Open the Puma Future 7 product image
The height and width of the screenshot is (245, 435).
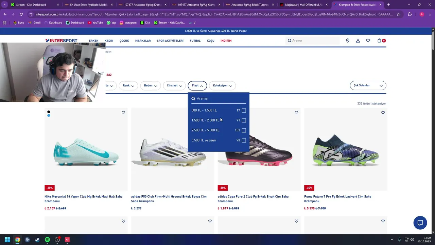(346, 149)
